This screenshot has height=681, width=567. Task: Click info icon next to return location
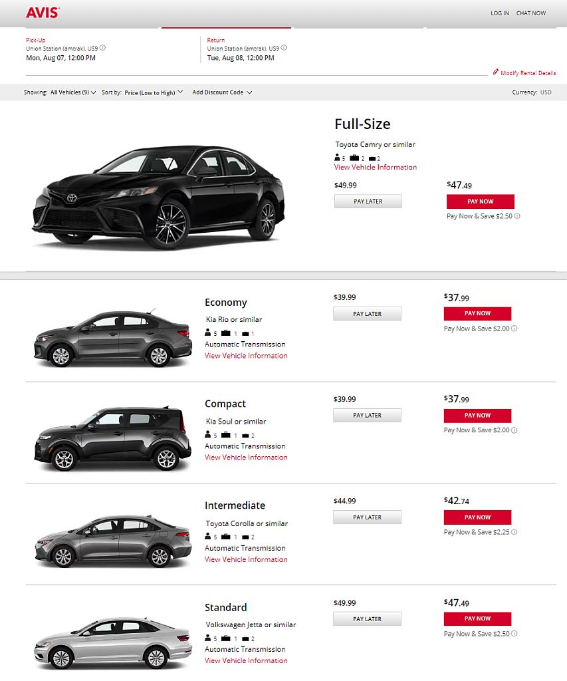(284, 48)
